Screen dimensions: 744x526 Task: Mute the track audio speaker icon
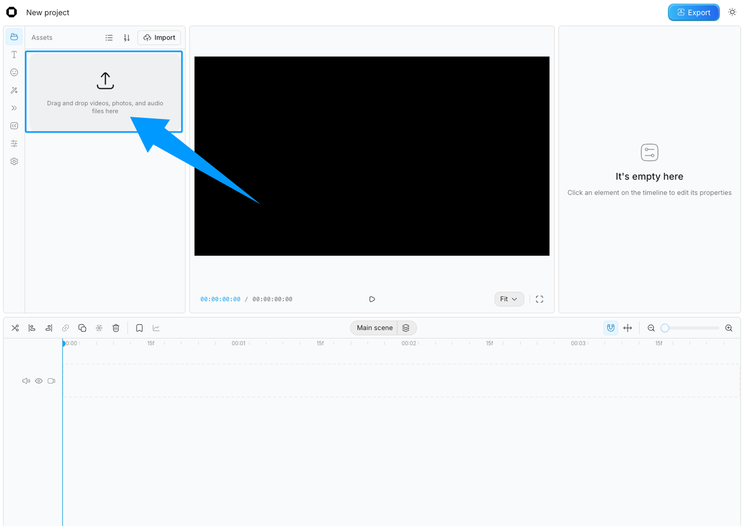[x=26, y=381]
